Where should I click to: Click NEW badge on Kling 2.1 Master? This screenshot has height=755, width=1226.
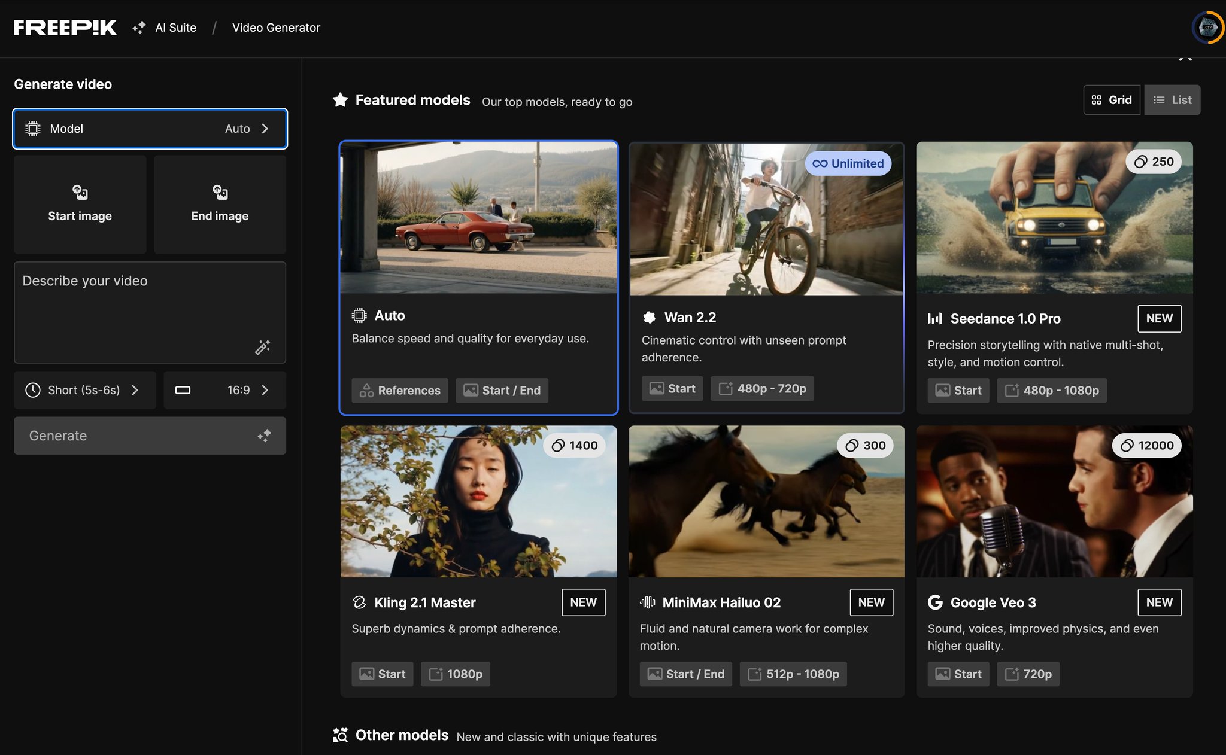[x=584, y=602]
